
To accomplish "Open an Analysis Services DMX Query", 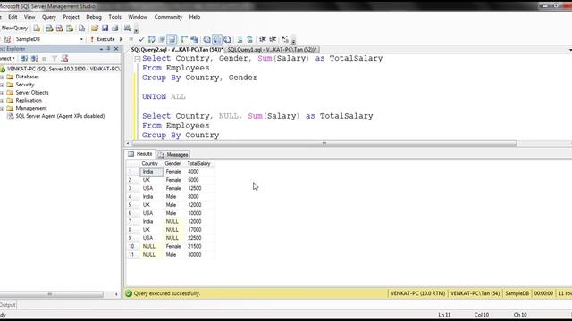I will click(x=60, y=28).
